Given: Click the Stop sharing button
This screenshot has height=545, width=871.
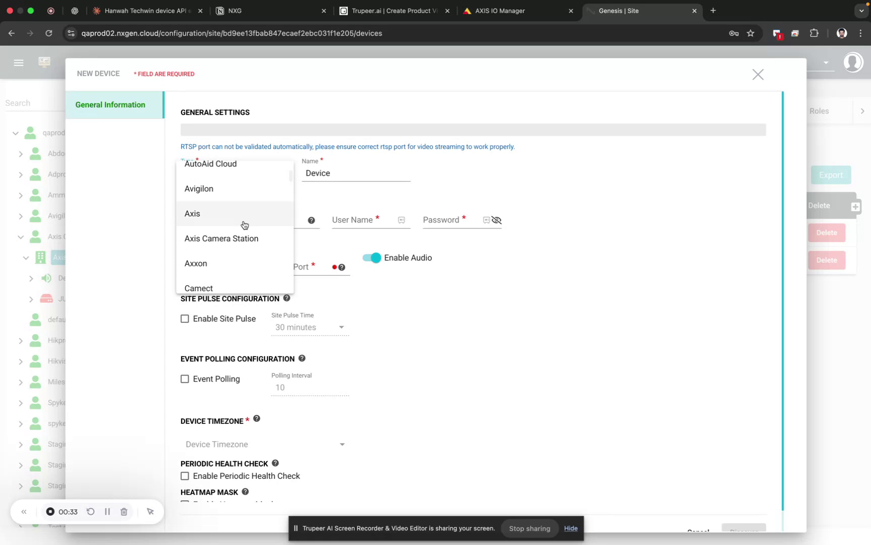Looking at the screenshot, I should pos(529,528).
